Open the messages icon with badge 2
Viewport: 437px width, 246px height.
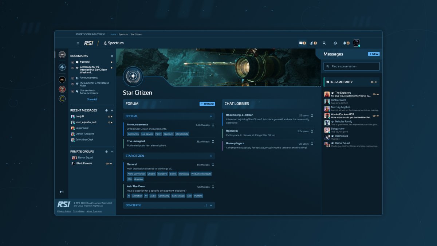(x=302, y=43)
